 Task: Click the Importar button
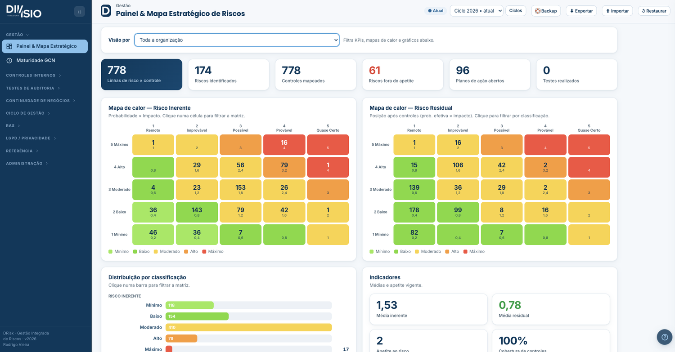click(x=617, y=11)
